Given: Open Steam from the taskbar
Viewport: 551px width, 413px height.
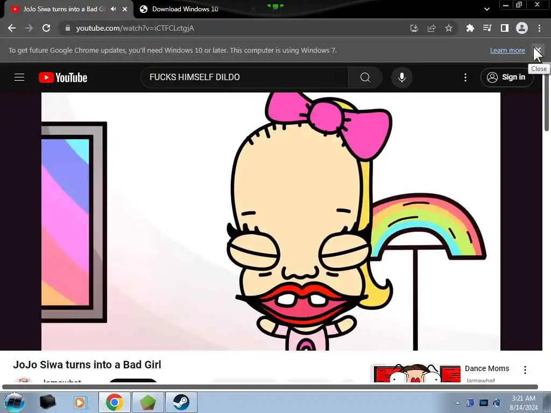Looking at the screenshot, I should click(x=181, y=402).
